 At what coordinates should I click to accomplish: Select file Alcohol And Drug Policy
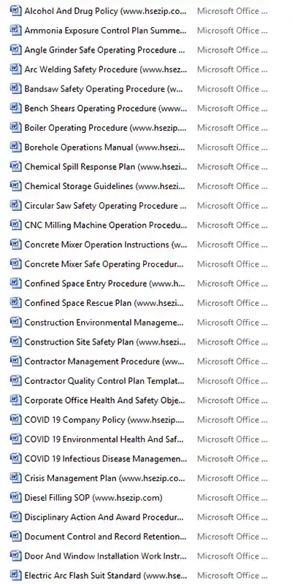(105, 11)
